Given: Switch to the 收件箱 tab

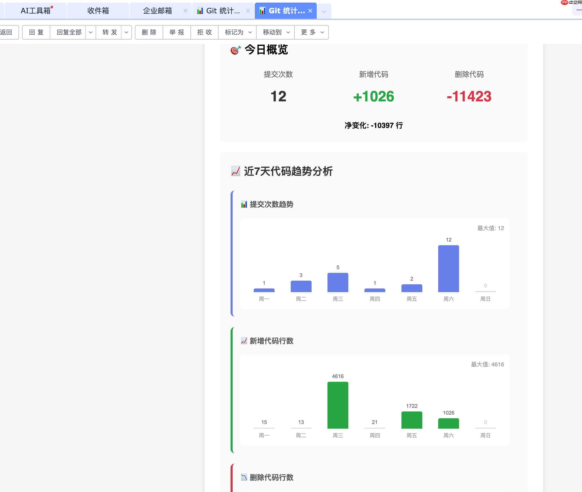Looking at the screenshot, I should [x=98, y=11].
